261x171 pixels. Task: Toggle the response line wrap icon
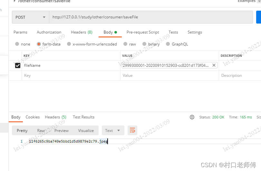click(x=132, y=130)
